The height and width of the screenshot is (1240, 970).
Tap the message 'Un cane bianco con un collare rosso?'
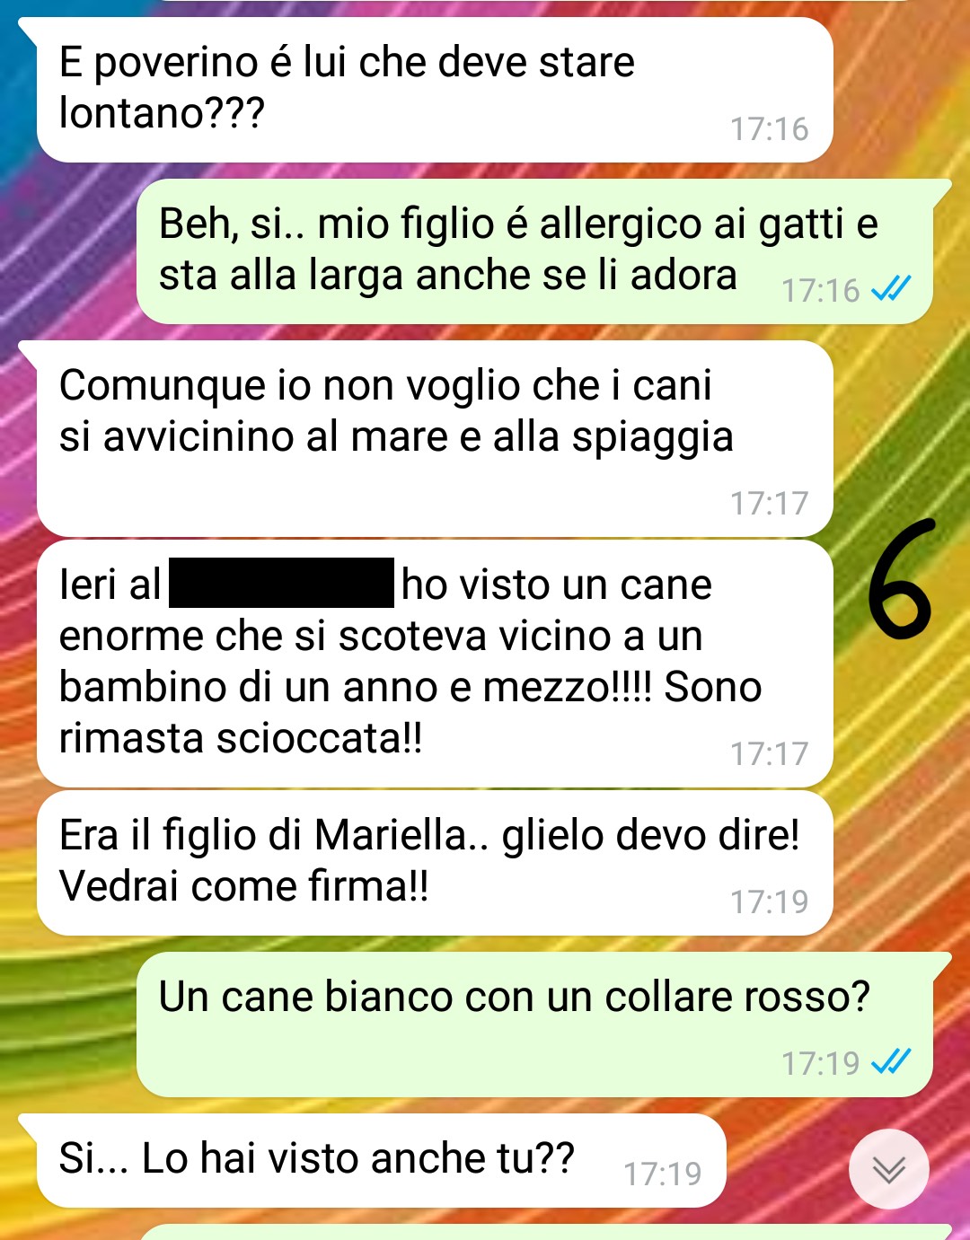coord(535,1025)
